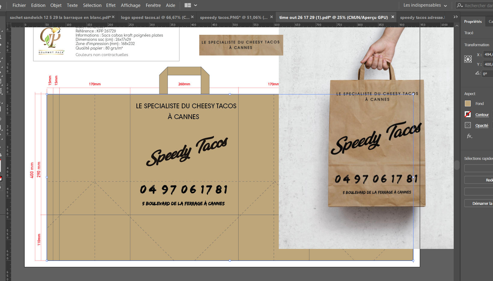This screenshot has height=281, width=493.
Task: Select the small kraft label reading CHEESY TACOS
Action: pyautogui.click(x=241, y=45)
